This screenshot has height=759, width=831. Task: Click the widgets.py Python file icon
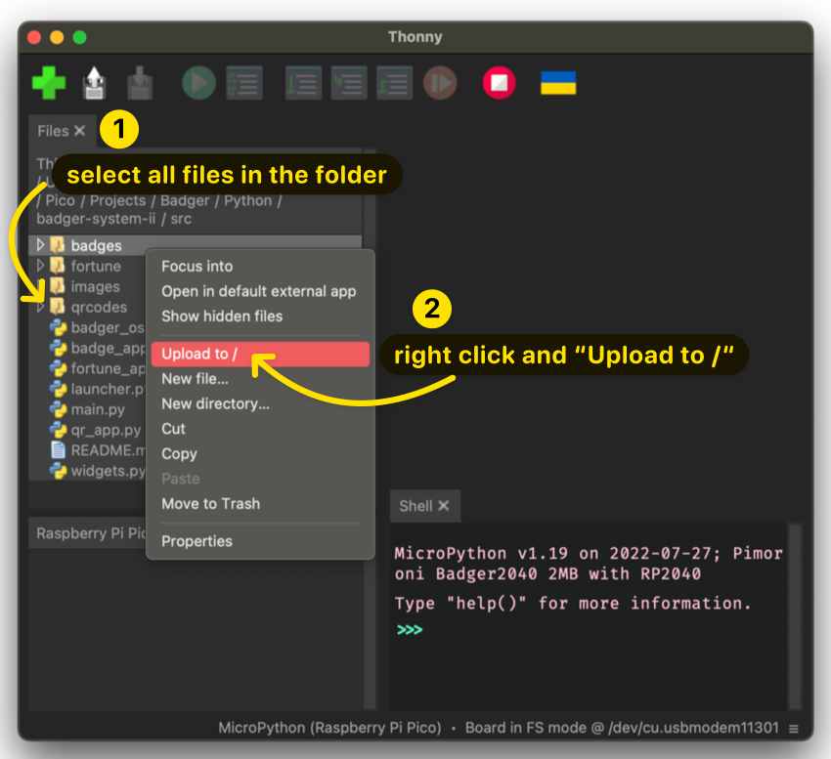pos(58,471)
